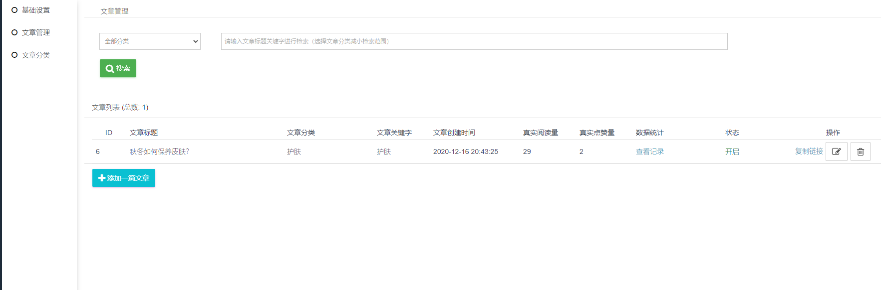
Task: Click the 数据统计 column header
Action: (649, 133)
